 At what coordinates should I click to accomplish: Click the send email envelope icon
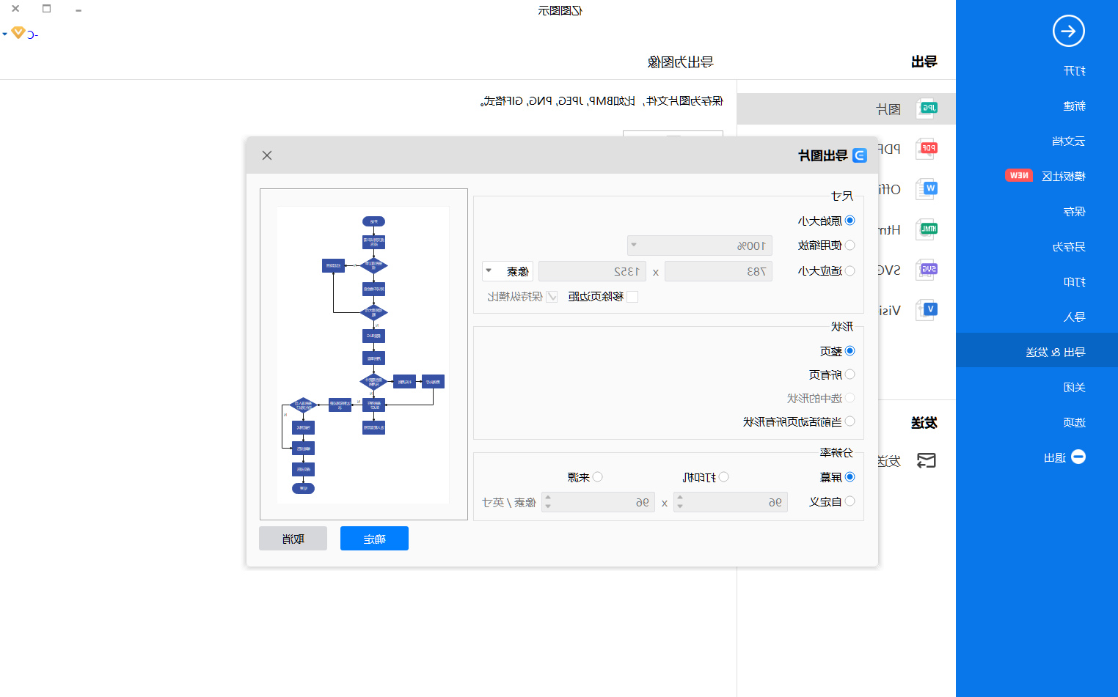tap(927, 460)
